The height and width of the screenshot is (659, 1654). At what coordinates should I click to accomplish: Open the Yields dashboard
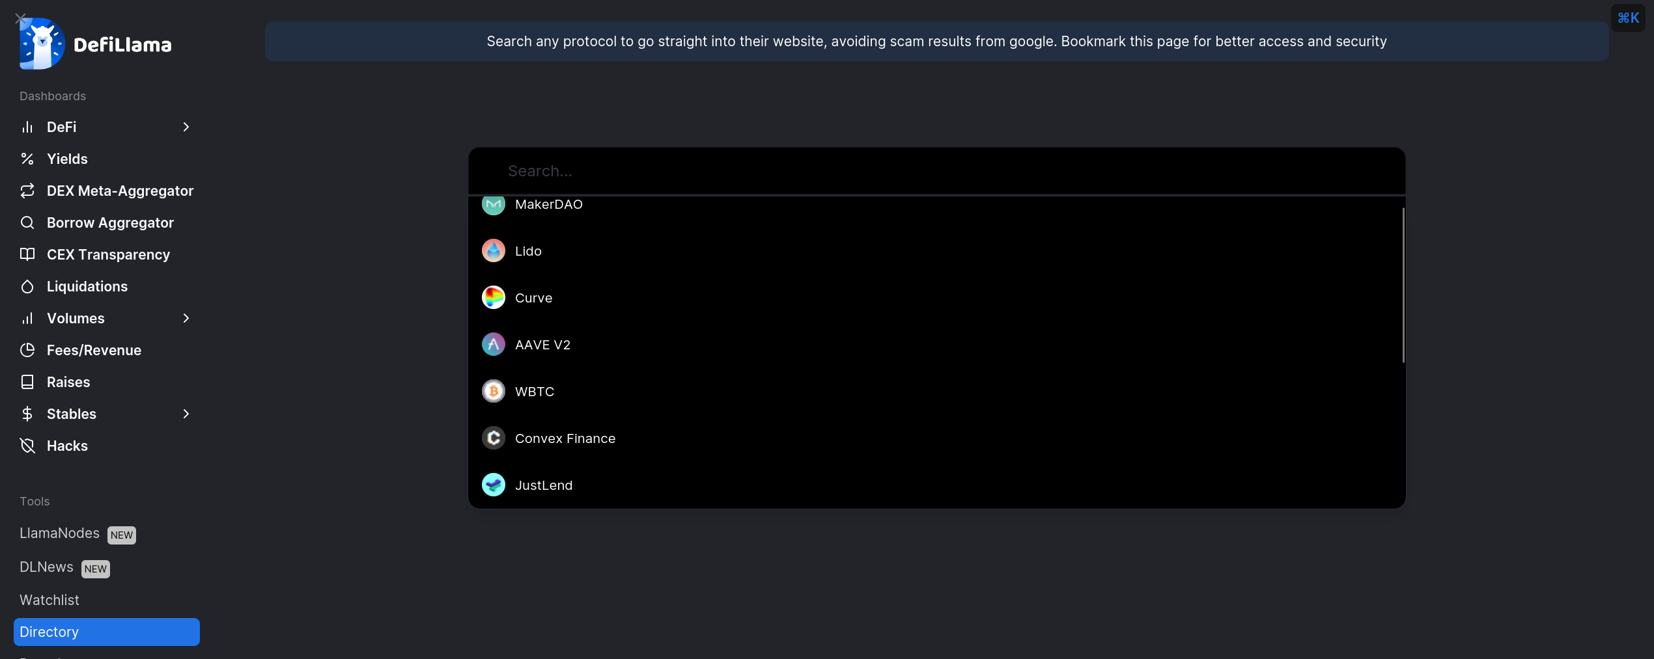pyautogui.click(x=67, y=159)
